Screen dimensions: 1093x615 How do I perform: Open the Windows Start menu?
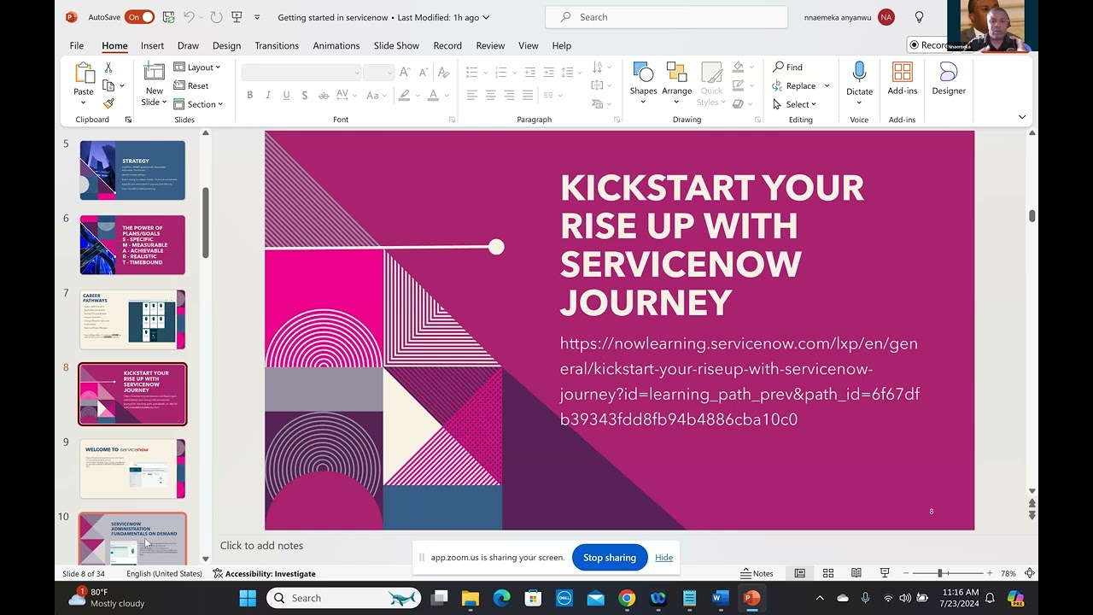click(248, 598)
